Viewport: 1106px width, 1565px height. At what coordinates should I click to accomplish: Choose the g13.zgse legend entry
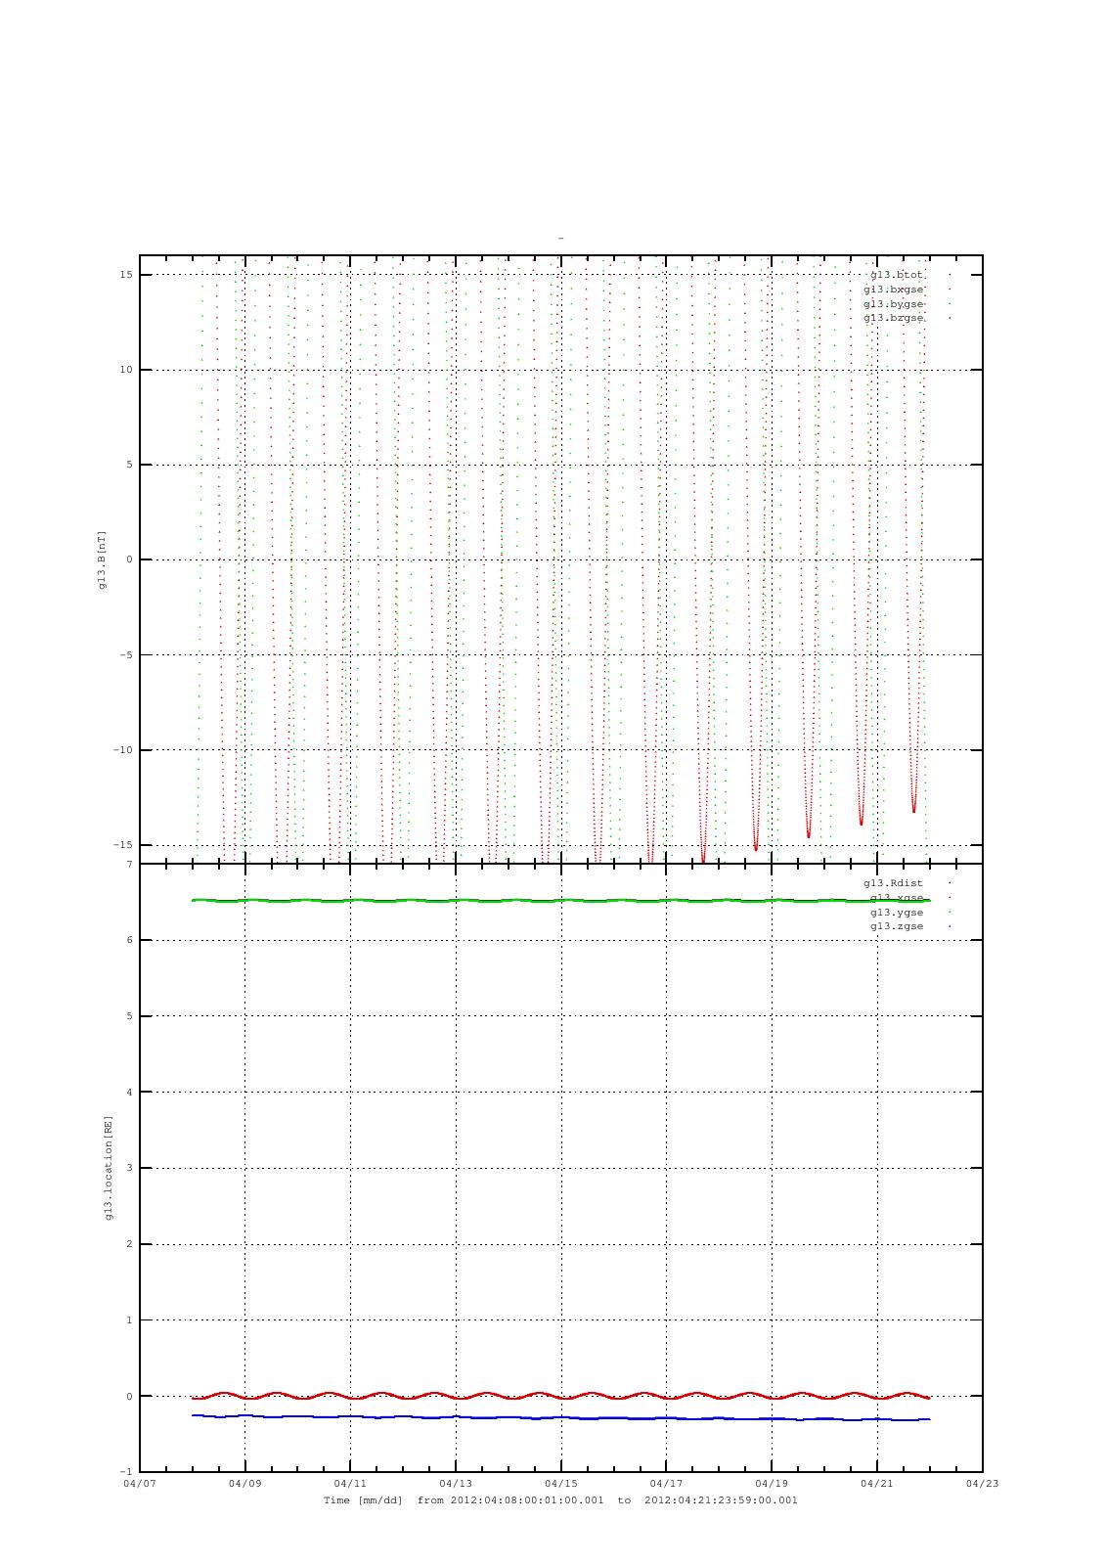[x=897, y=926]
